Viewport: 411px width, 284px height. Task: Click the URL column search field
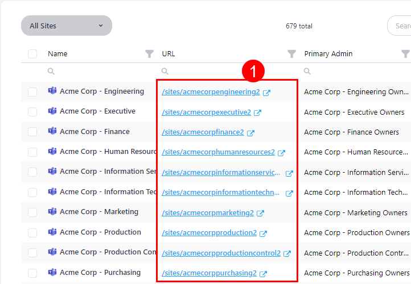point(228,72)
